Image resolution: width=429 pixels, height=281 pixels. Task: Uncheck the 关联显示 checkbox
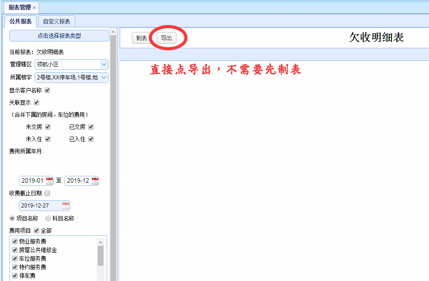pyautogui.click(x=36, y=102)
